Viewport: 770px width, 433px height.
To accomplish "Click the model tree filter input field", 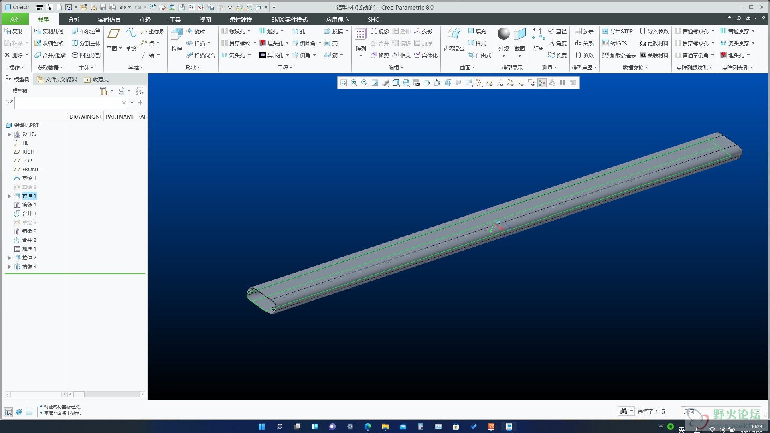I will click(x=71, y=103).
